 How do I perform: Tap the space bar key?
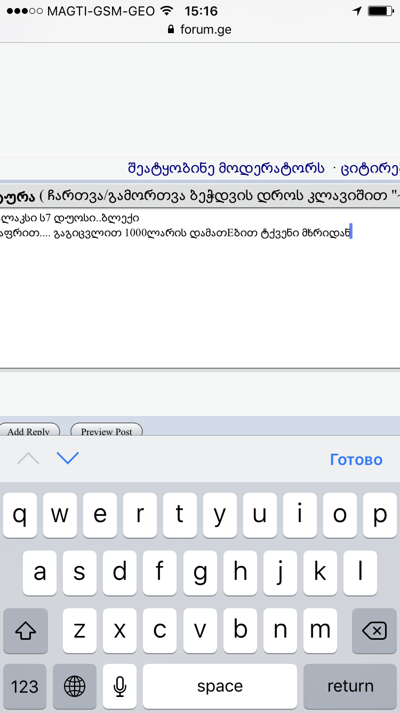tap(220, 687)
